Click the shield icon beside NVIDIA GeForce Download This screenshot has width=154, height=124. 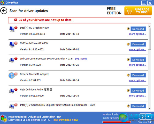pos(128,44)
